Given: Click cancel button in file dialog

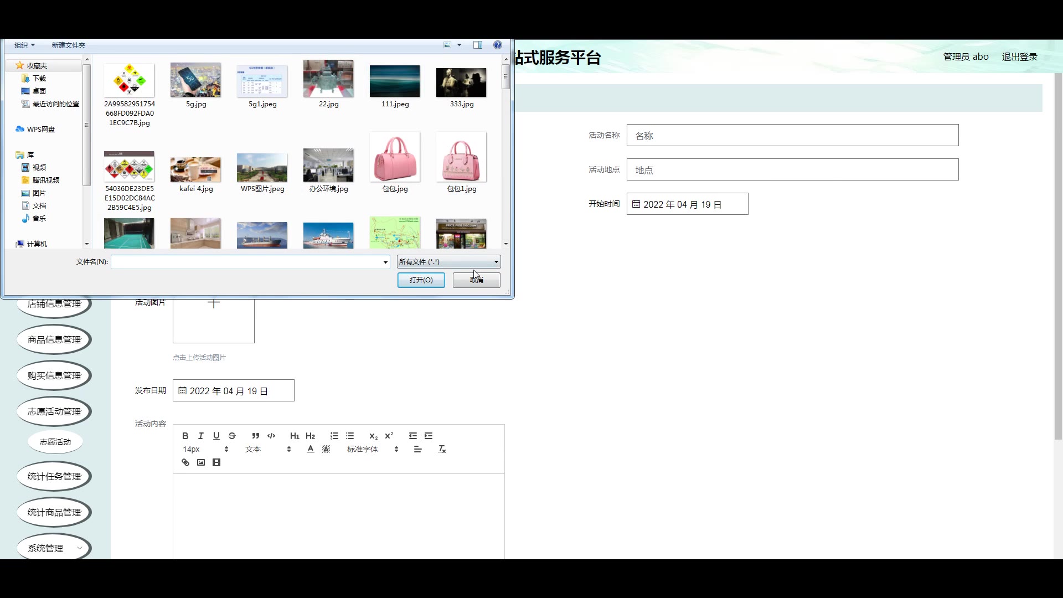Looking at the screenshot, I should (477, 280).
